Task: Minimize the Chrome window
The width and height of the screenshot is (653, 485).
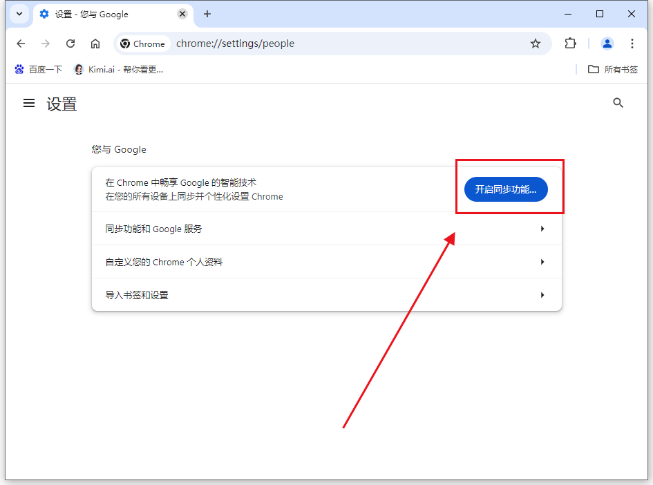Action: (568, 14)
